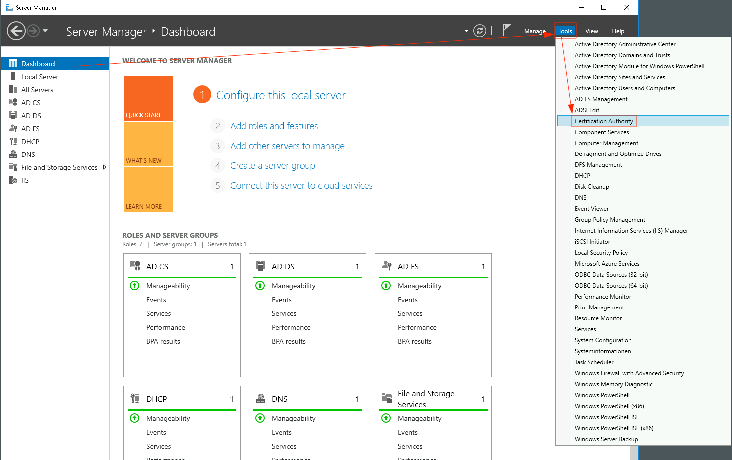Screen dimensions: 732x460
Task: Open Performance in the AD FS tile
Action: tap(417, 327)
